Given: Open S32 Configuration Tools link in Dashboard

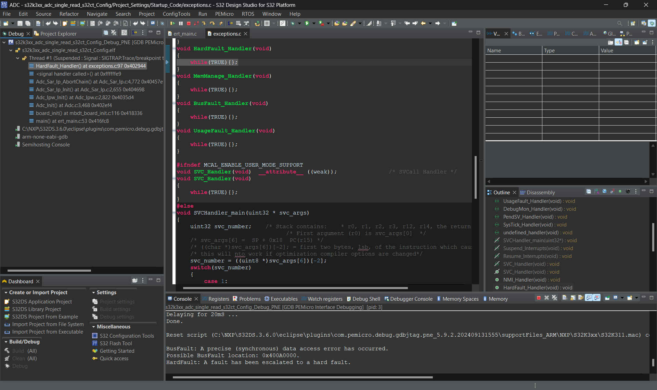Looking at the screenshot, I should click(127, 336).
